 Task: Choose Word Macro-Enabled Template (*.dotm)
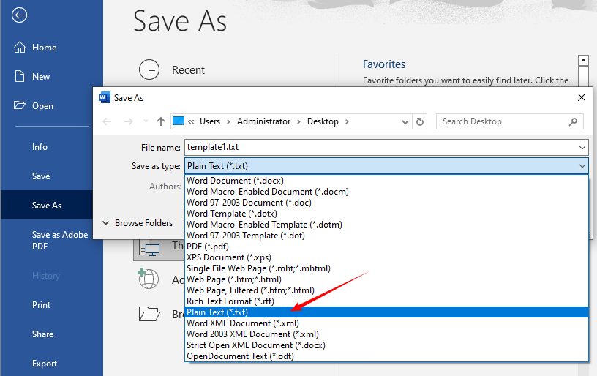(386, 225)
